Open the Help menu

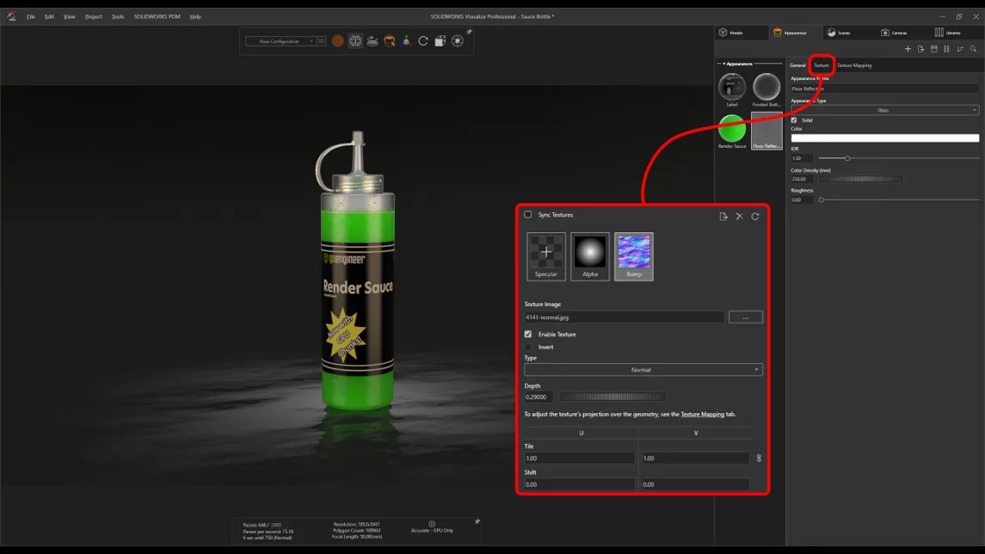[195, 16]
